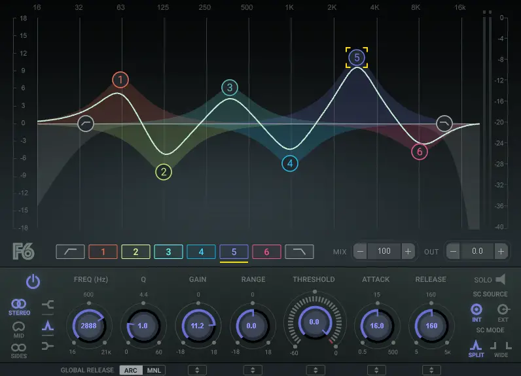Click the ATTACK knob showing 16.0

point(377,326)
